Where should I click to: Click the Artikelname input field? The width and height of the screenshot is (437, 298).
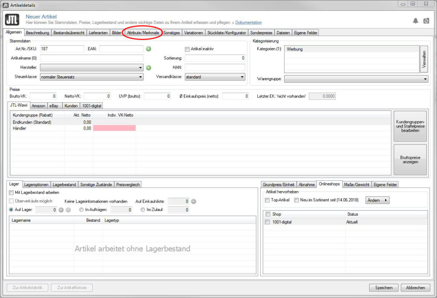(92, 58)
